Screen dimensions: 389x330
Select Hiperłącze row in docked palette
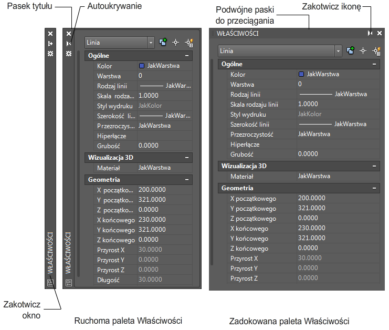(303, 145)
